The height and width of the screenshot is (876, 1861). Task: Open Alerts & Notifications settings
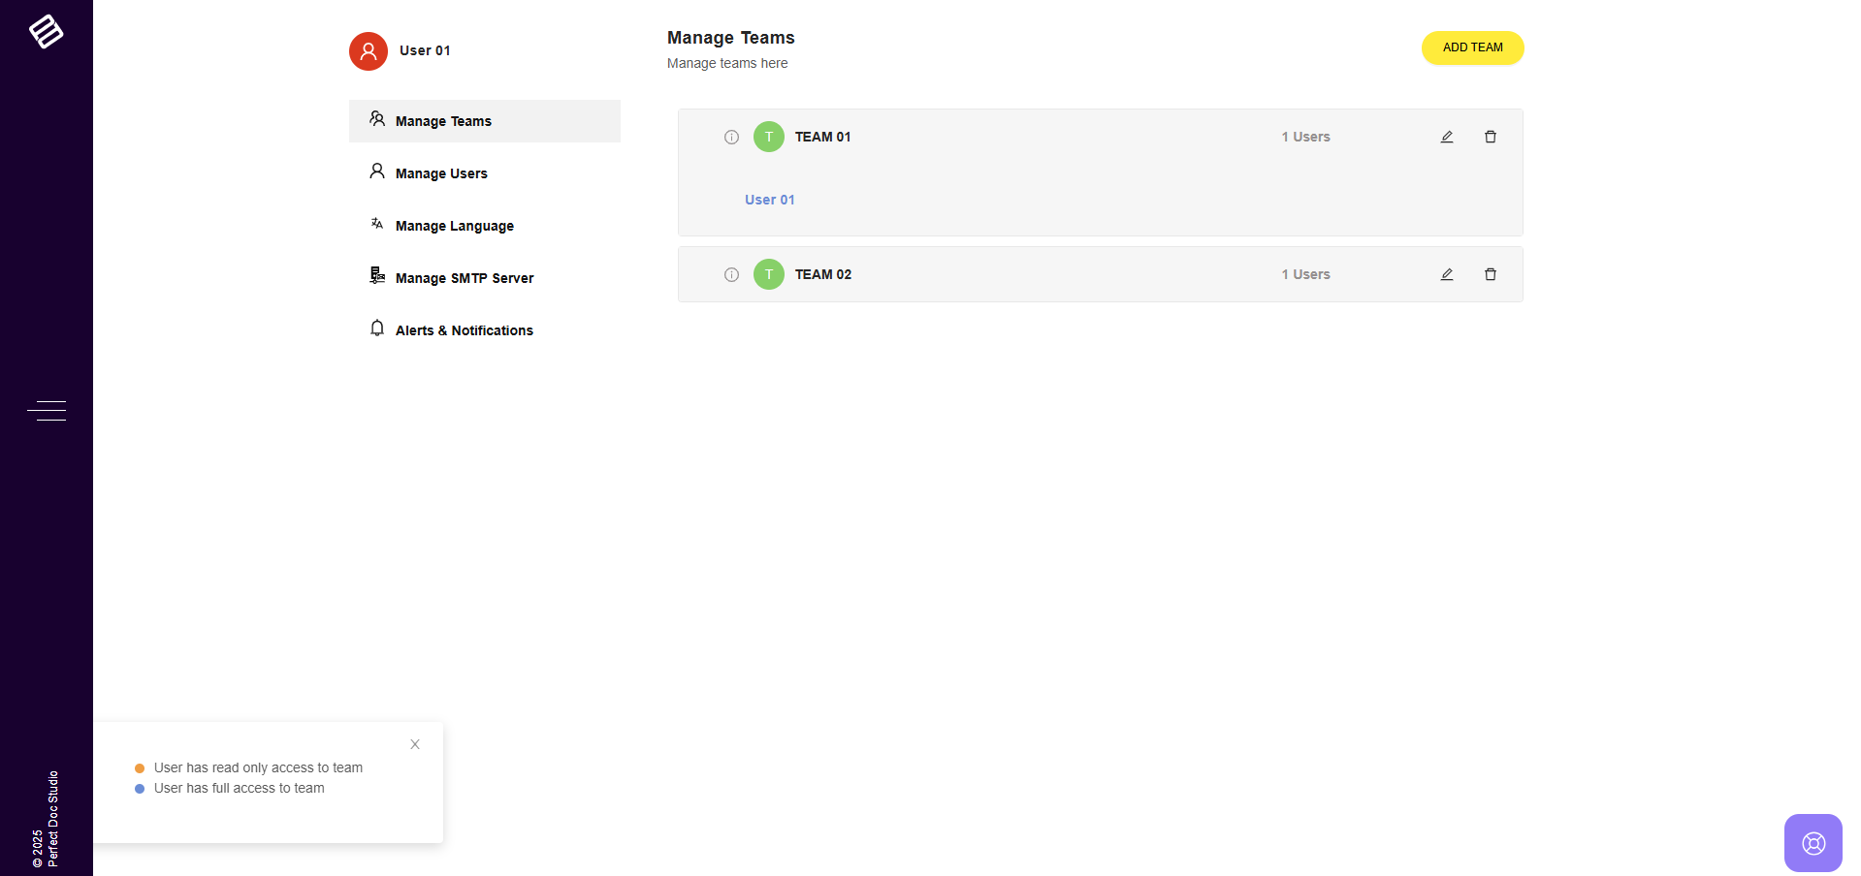[x=464, y=330]
